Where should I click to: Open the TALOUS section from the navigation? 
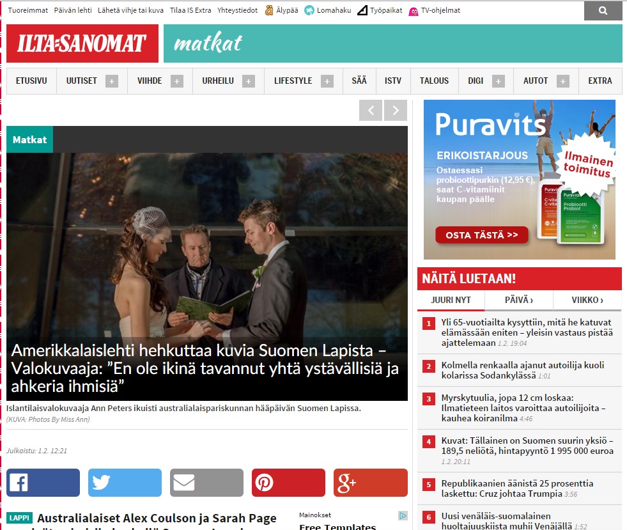pos(434,81)
